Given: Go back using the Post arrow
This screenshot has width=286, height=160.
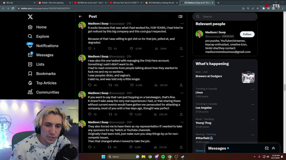Looking at the screenshot, I should click(80, 16).
